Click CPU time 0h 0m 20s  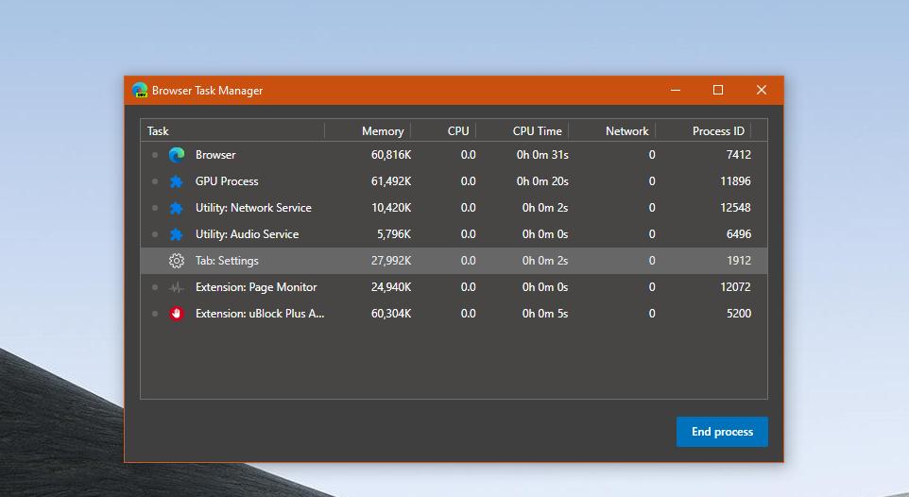tap(542, 181)
